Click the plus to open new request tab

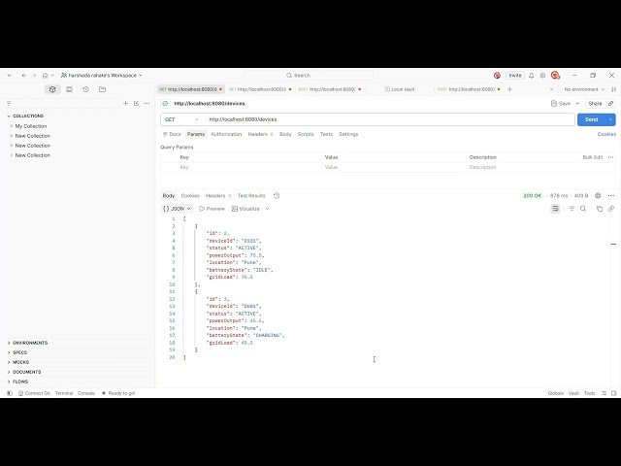click(x=509, y=89)
